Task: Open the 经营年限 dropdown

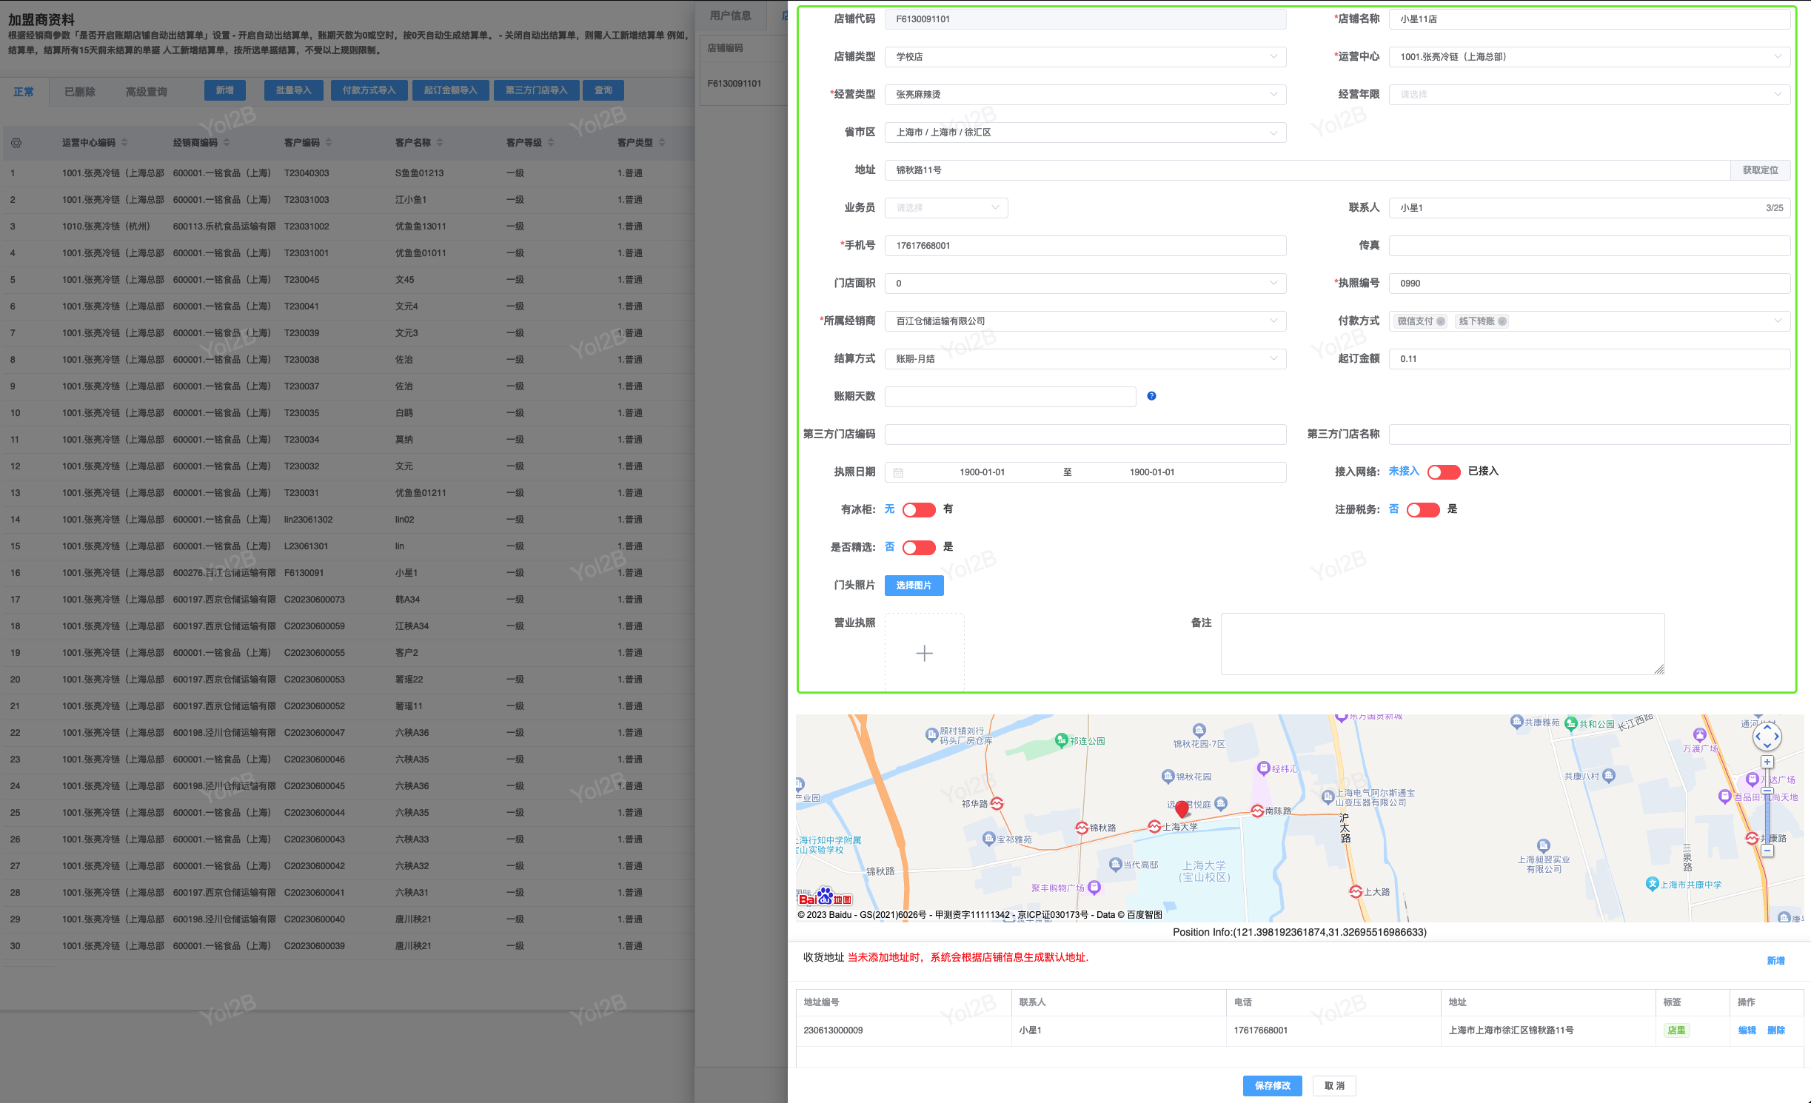Action: coord(1589,95)
